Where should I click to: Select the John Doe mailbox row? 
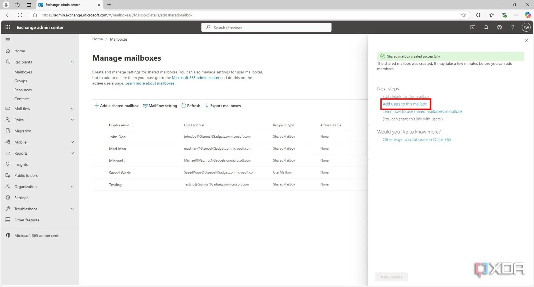click(x=230, y=137)
